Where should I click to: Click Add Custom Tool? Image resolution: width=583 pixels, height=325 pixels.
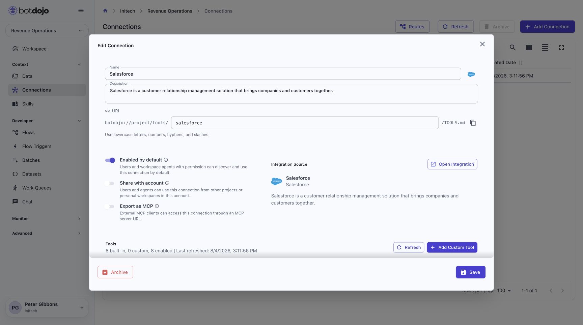coord(452,247)
